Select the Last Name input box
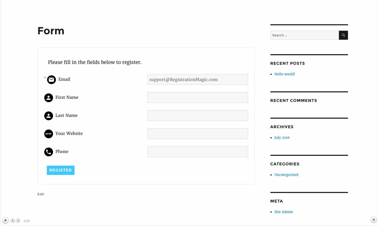This screenshot has width=378, height=226. (x=198, y=116)
